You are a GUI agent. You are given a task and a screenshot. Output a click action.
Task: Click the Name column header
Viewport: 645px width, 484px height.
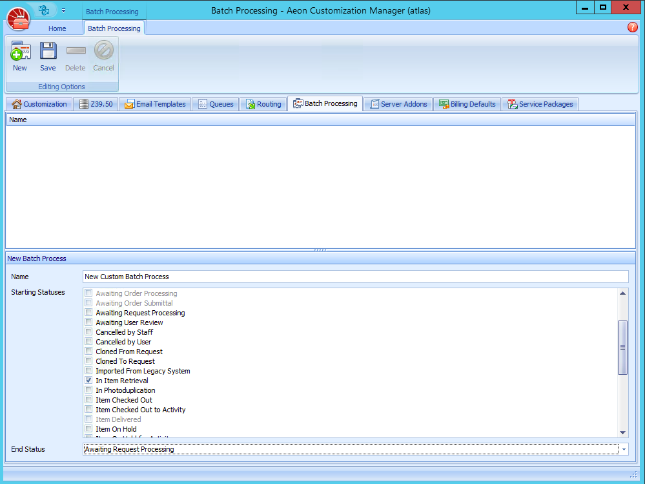18,120
